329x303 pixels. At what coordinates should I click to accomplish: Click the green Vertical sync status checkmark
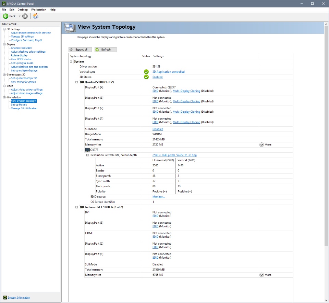pos(146,72)
